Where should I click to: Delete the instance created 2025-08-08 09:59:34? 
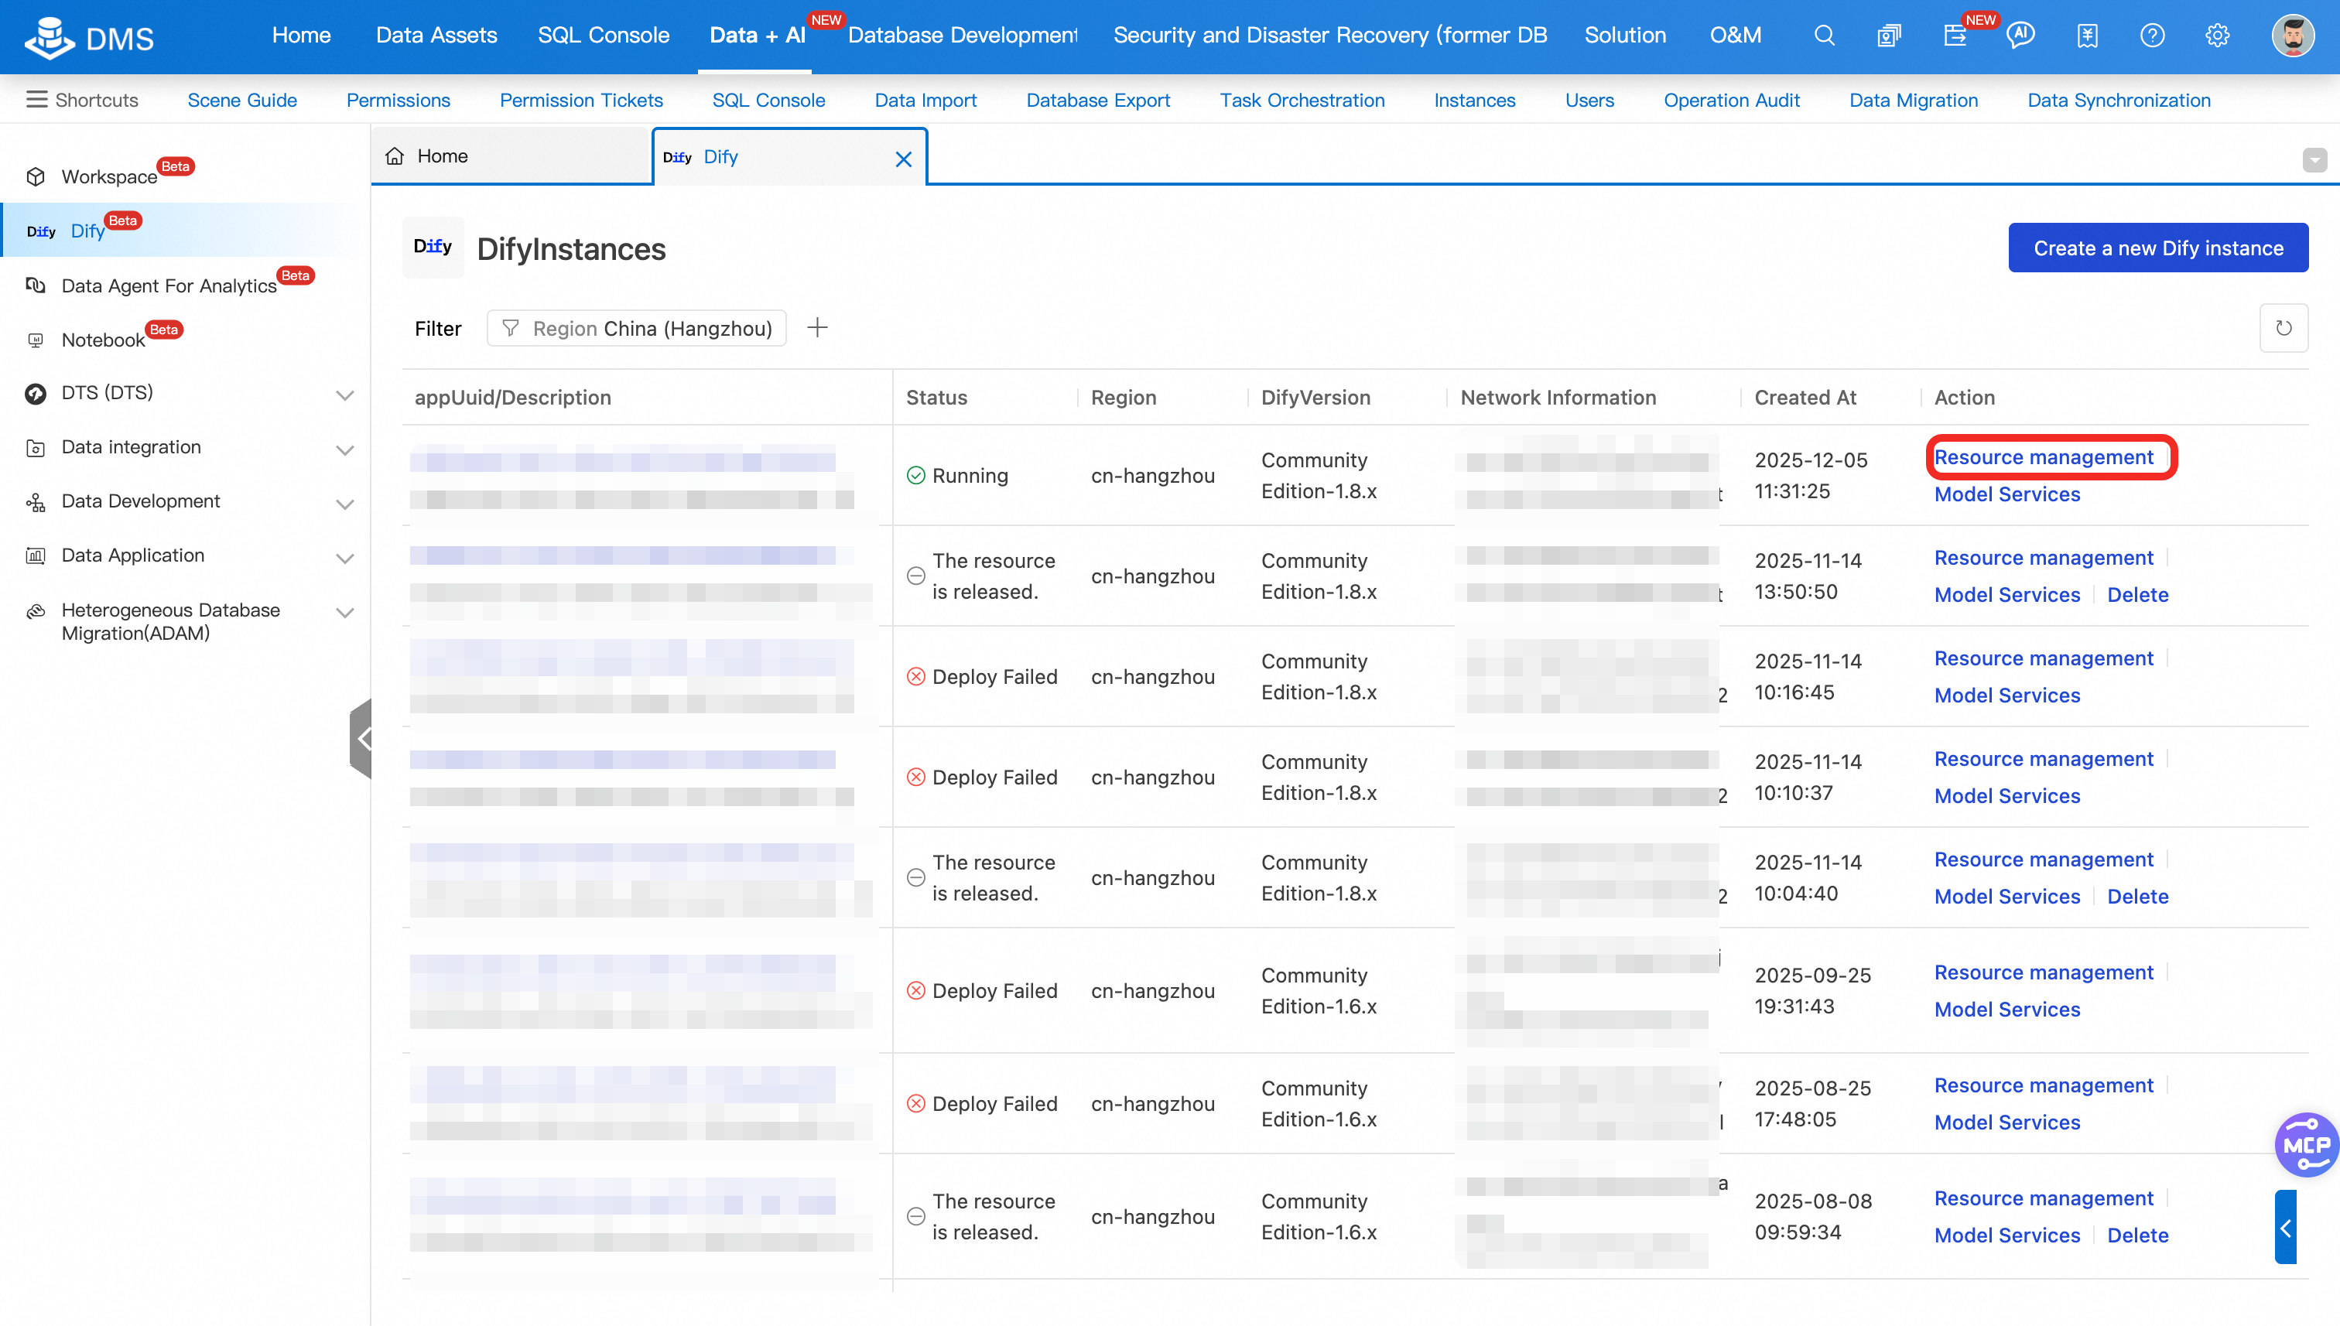[2137, 1235]
